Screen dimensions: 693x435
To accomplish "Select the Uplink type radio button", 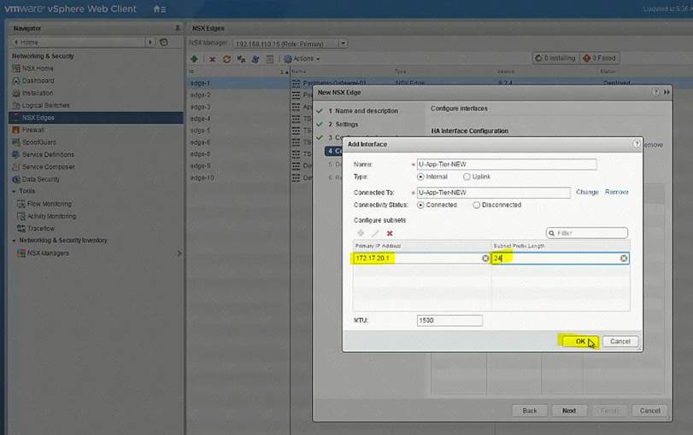I will tap(466, 177).
